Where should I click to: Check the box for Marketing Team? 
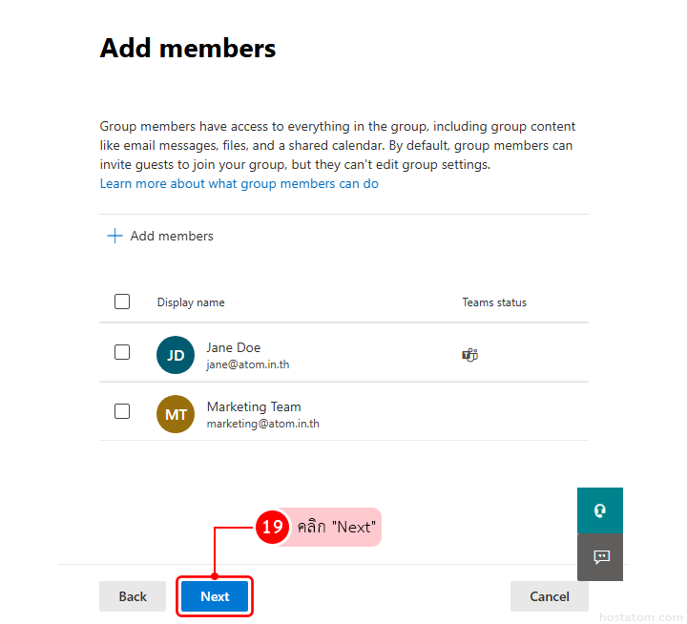pos(122,411)
